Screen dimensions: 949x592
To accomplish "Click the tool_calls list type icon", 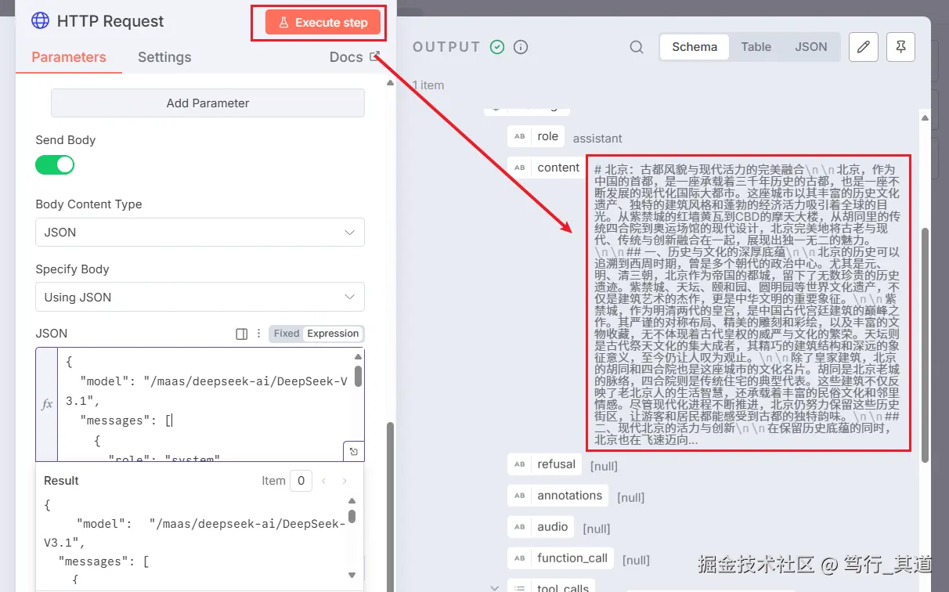I will coord(519,588).
